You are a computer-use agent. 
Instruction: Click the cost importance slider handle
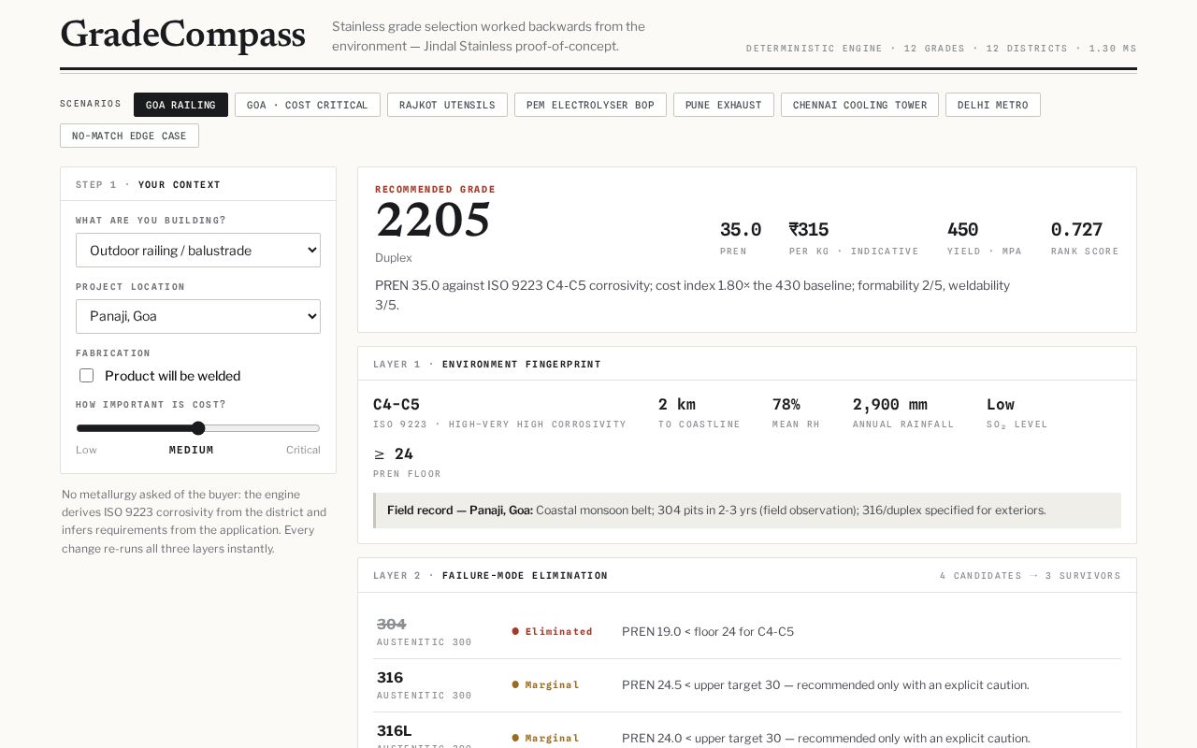pyautogui.click(x=198, y=428)
